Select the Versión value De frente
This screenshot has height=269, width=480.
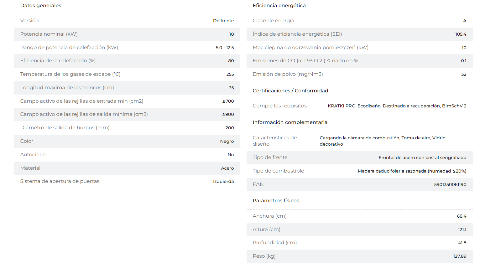tap(223, 21)
